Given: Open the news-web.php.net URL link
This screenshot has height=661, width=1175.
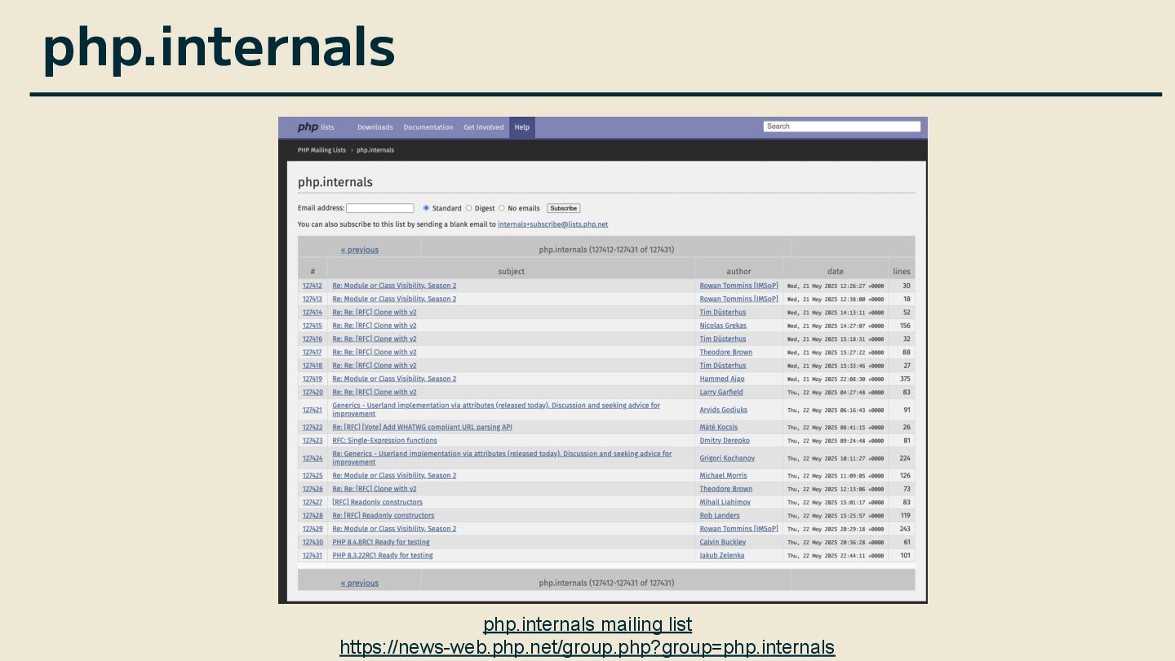Looking at the screenshot, I should pos(587,647).
